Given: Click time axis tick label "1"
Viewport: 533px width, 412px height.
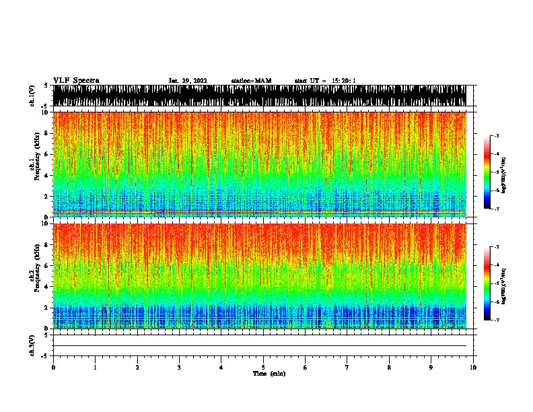Looking at the screenshot, I should (x=96, y=368).
